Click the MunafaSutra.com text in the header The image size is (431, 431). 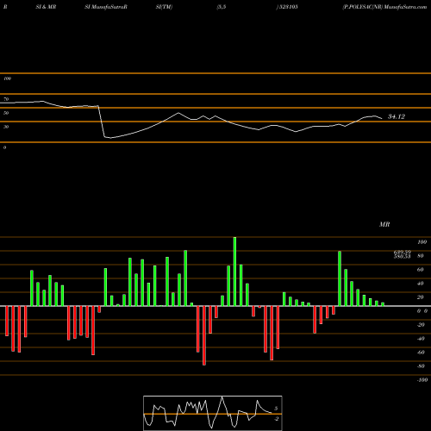[x=405, y=7]
